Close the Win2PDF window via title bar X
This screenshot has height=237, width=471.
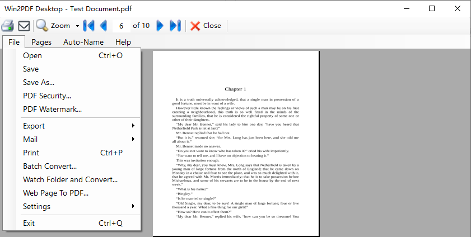pyautogui.click(x=457, y=9)
